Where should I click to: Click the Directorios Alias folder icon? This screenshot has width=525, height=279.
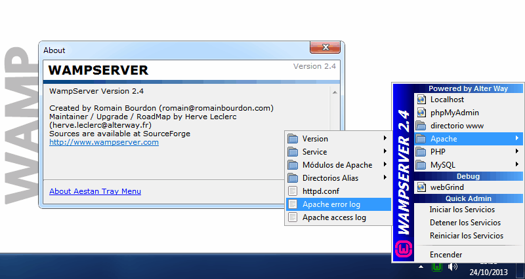293,178
